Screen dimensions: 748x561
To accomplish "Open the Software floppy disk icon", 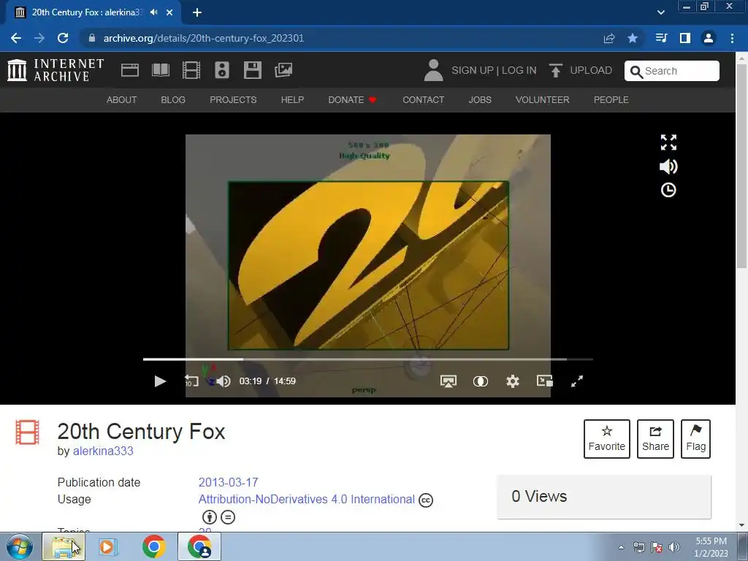I will click(252, 70).
